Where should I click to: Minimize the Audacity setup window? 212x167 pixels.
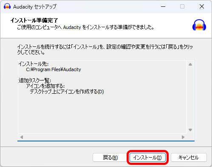pyautogui.click(x=163, y=6)
